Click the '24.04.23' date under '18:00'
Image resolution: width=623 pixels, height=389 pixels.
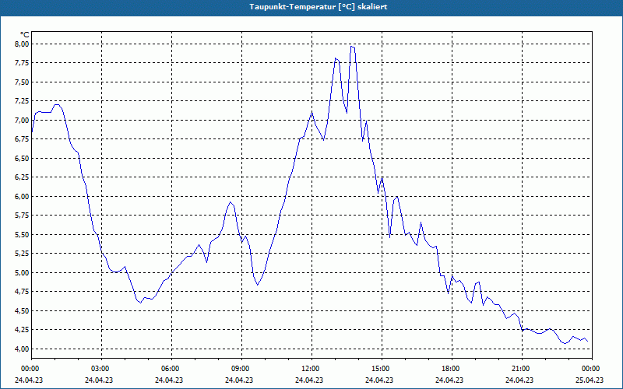[449, 380]
